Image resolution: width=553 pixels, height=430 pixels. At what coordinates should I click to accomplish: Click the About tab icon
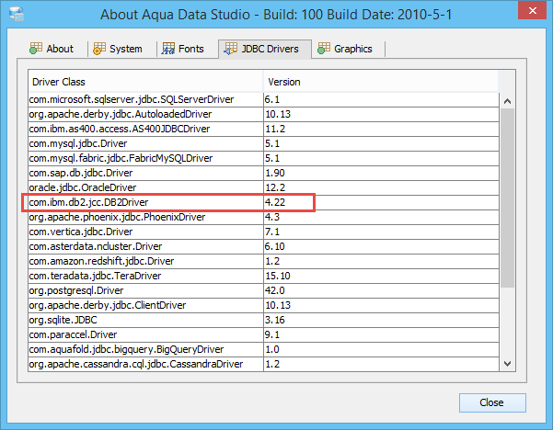(36, 49)
